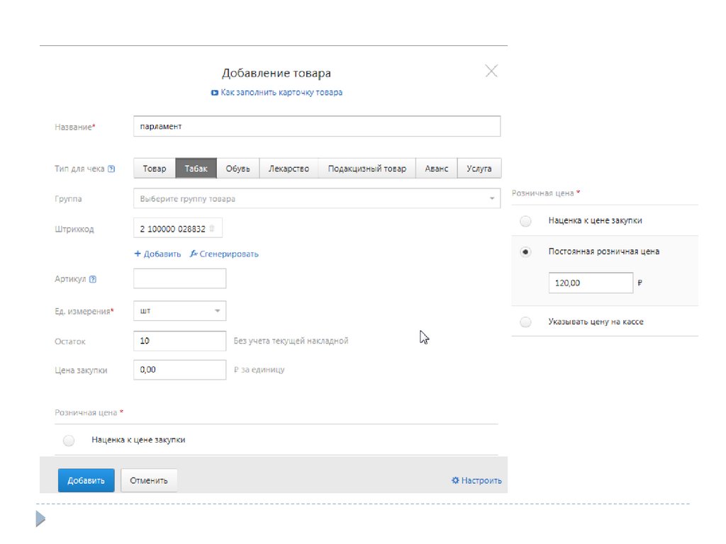
Task: Open the Группа product group dropdown
Action: point(317,199)
